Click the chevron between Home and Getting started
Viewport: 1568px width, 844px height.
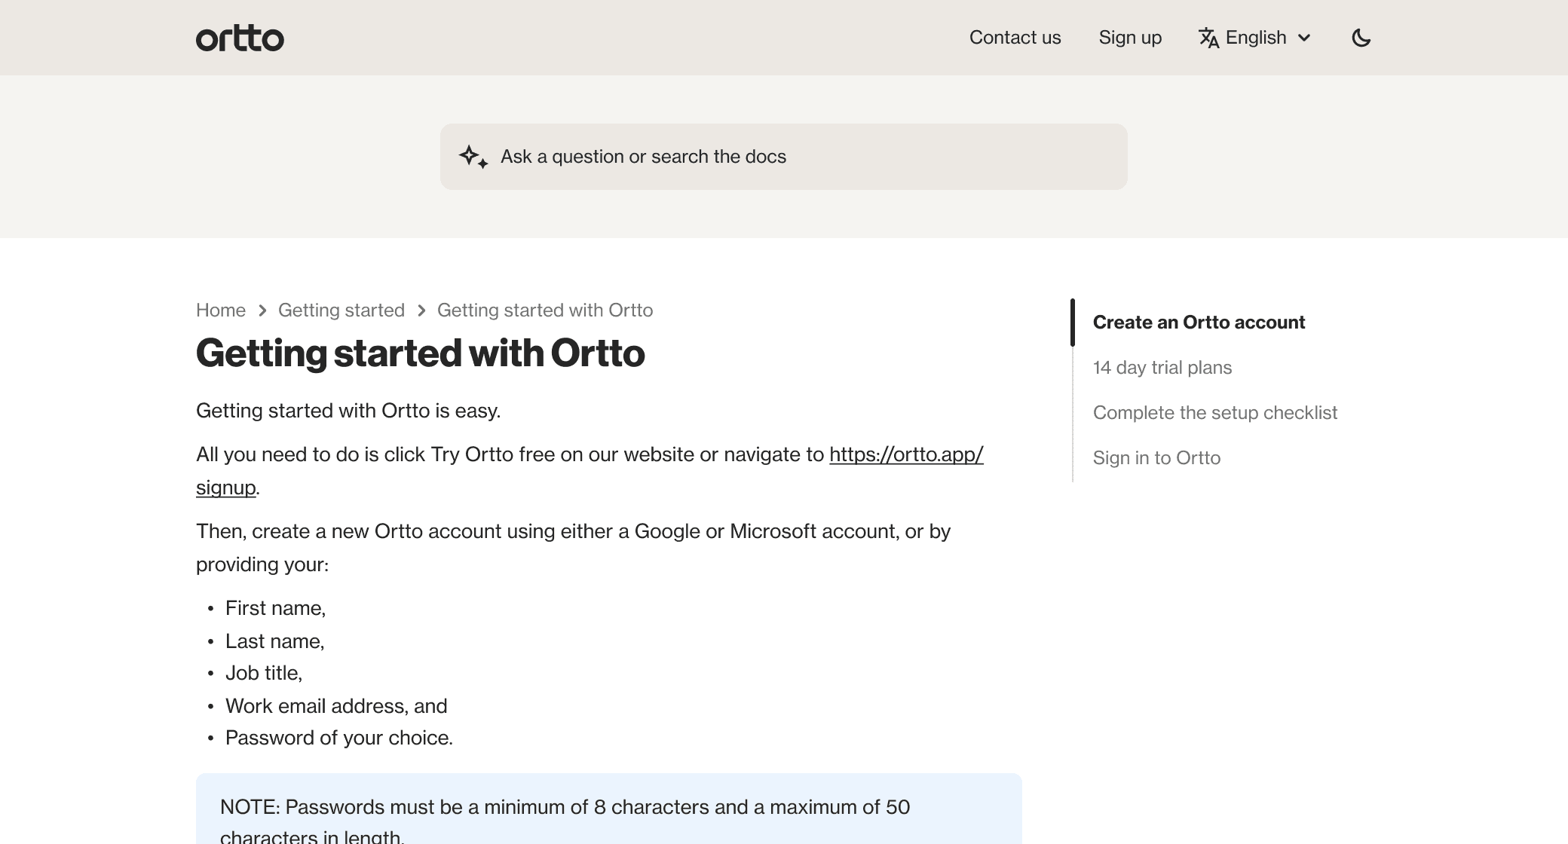pos(262,310)
